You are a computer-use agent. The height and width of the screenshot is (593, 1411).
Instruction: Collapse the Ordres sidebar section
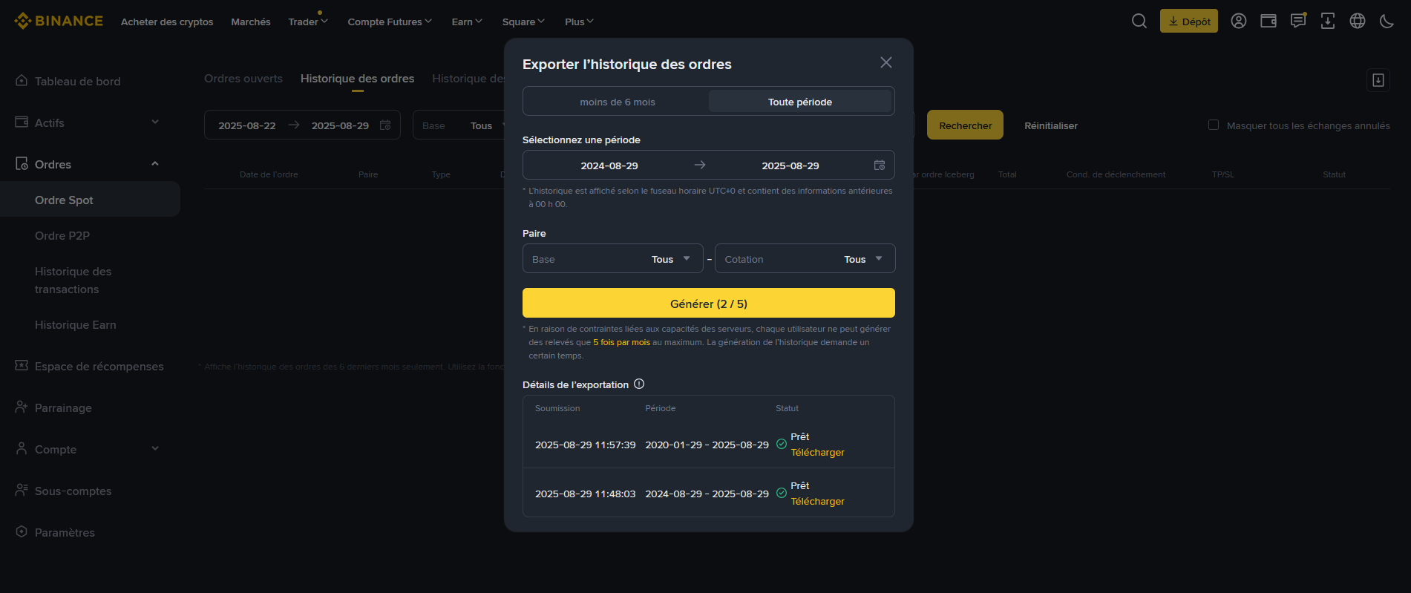155,164
